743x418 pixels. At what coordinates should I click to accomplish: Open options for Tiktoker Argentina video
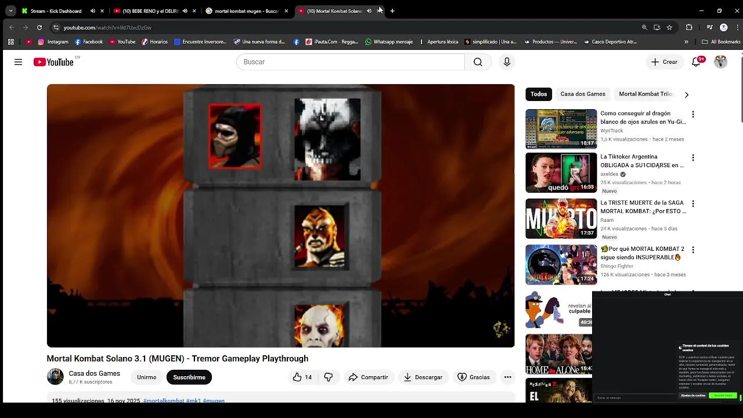(x=692, y=158)
